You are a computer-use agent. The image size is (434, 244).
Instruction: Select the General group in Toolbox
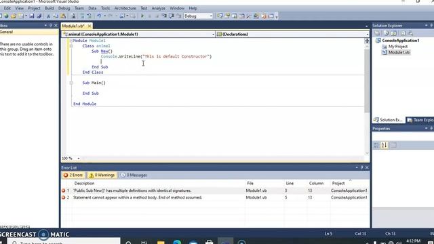(28, 32)
